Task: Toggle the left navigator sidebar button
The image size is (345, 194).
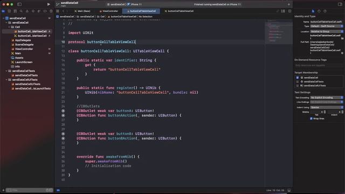Action: 19,4
